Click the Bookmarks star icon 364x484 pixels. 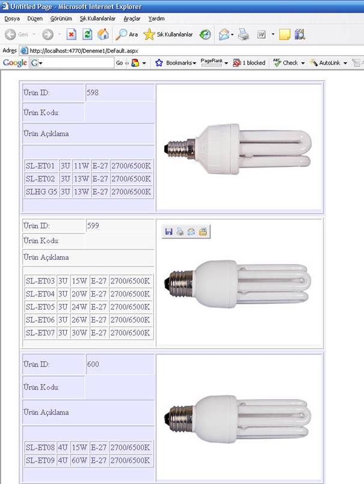(x=159, y=63)
